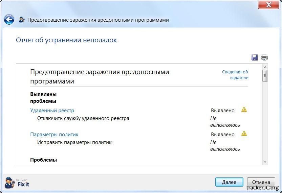Click the Исправить параметры политик text
Viewport: 282px width, 193px height.
(74, 142)
